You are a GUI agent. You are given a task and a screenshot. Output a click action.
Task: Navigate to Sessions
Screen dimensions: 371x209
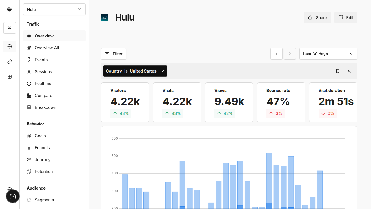[x=54, y=72]
